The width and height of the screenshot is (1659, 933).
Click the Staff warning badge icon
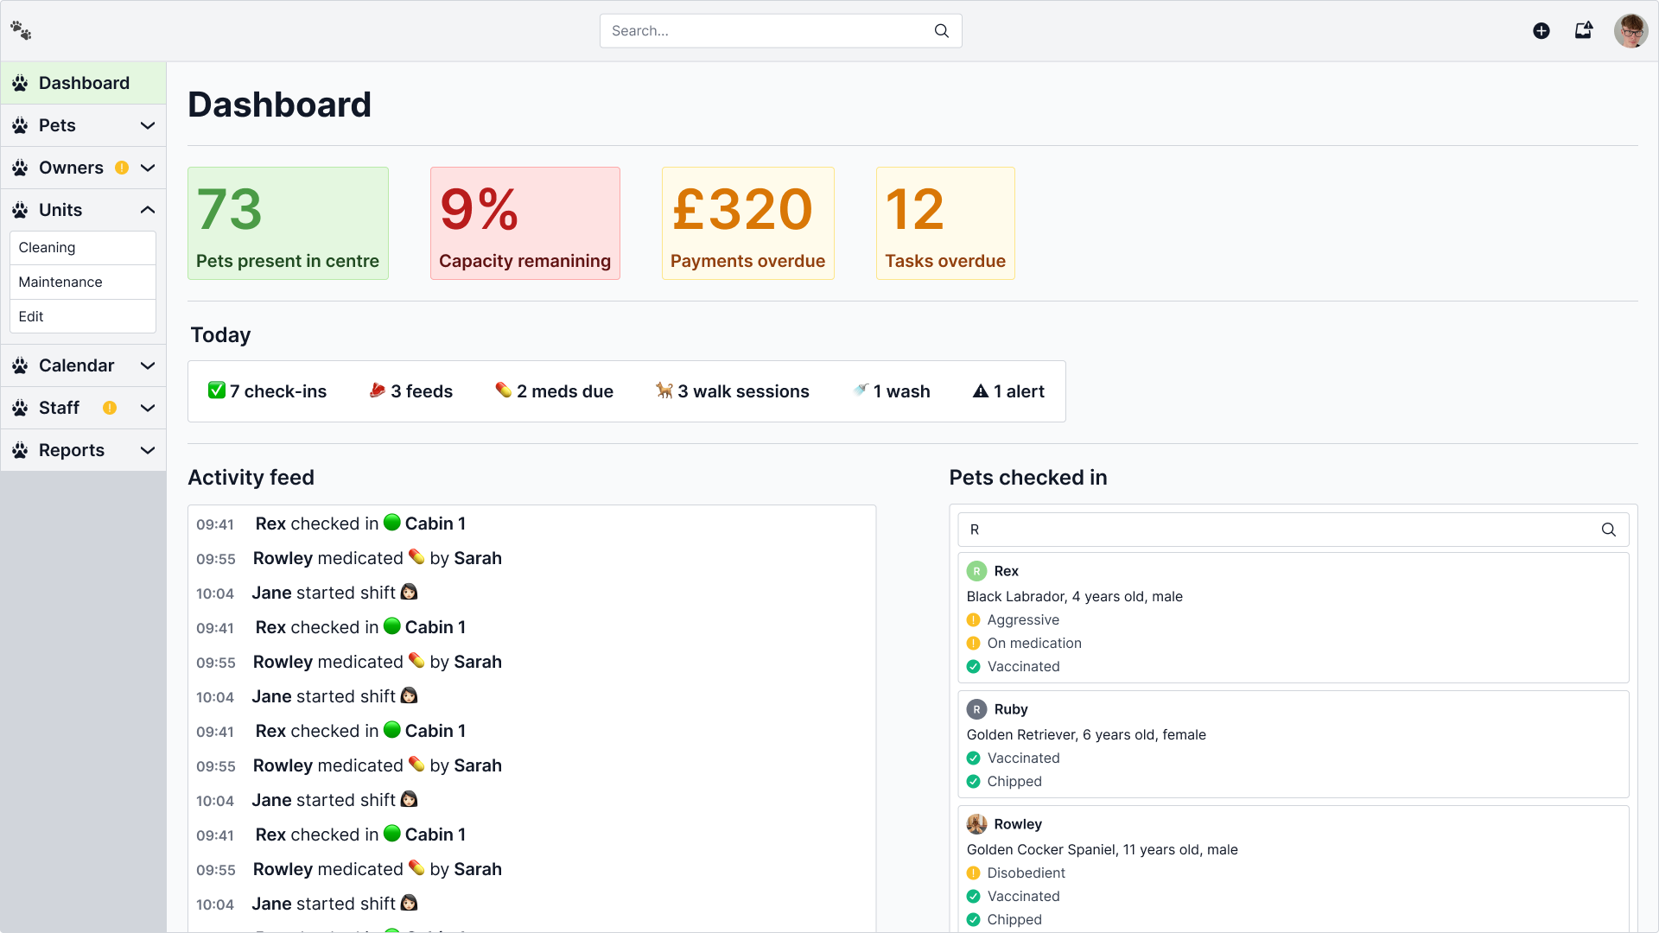110,408
